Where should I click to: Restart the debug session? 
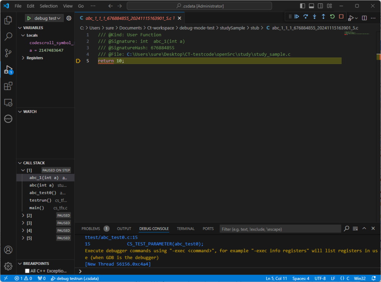pyautogui.click(x=332, y=16)
